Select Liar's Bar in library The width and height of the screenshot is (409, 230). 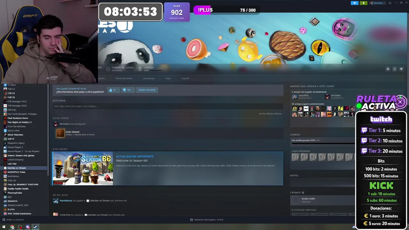[12, 164]
